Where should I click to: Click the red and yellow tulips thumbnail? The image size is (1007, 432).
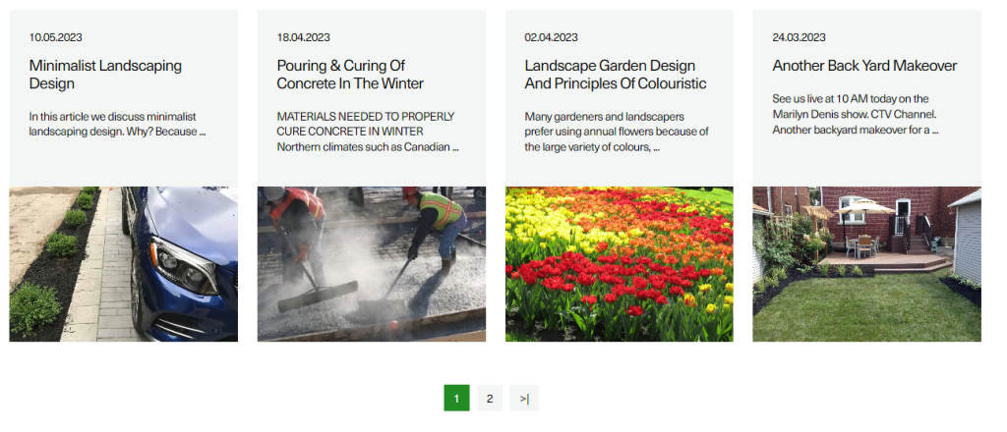[620, 264]
